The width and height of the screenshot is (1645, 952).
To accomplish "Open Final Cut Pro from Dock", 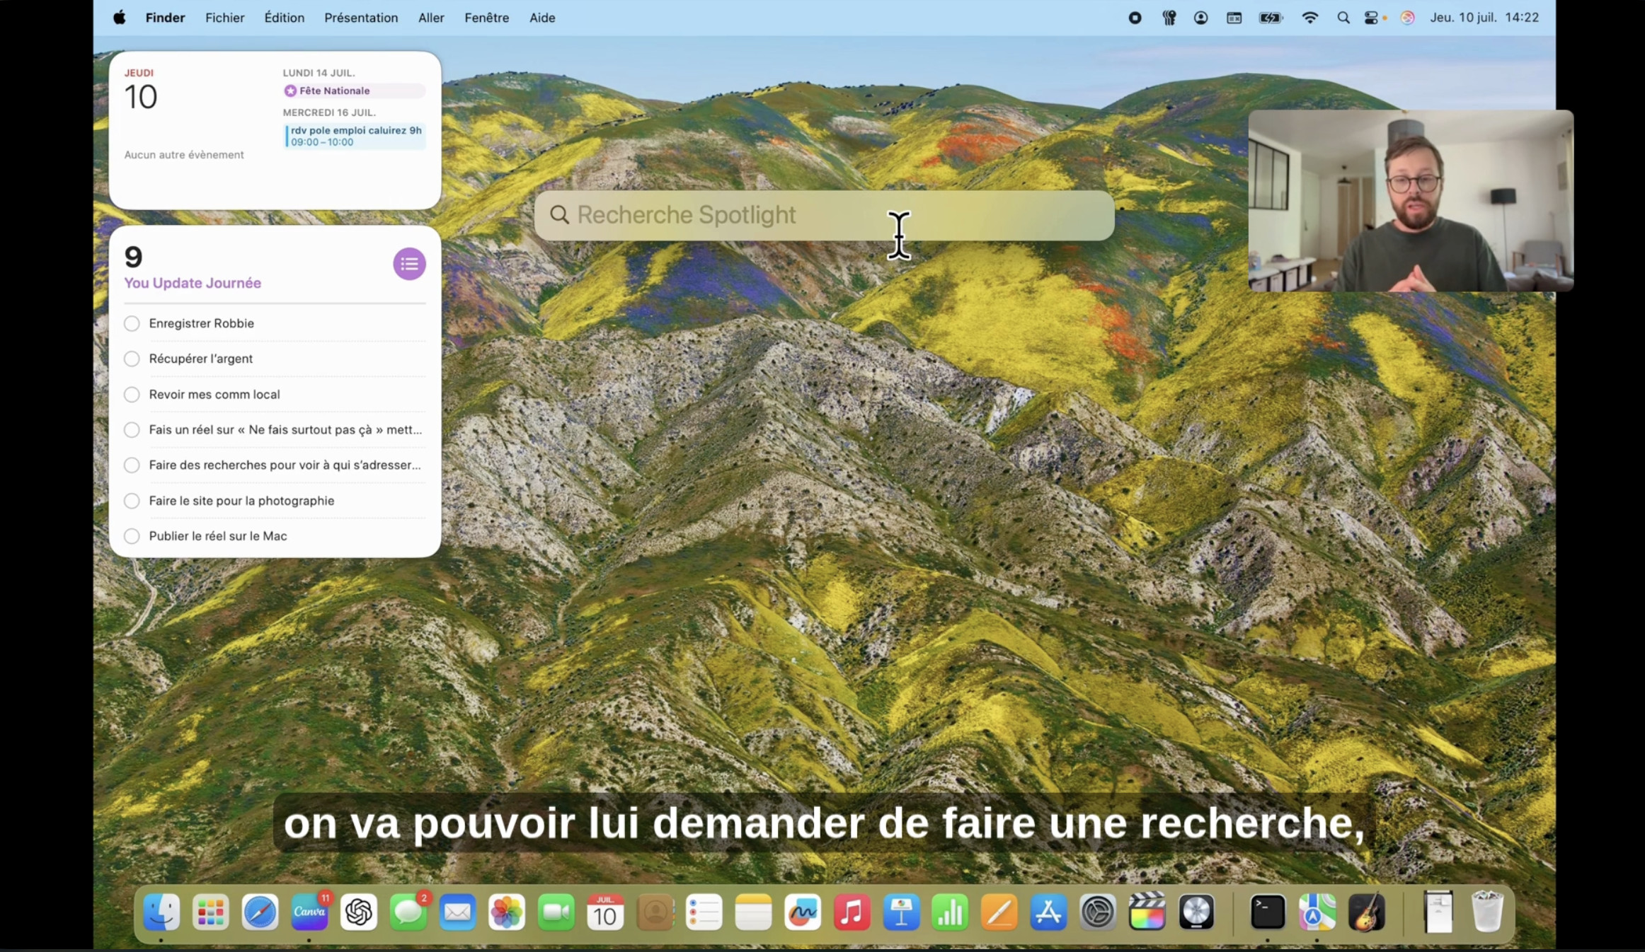I will point(1147,912).
